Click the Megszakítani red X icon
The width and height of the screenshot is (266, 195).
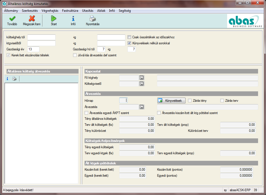coord(32,19)
